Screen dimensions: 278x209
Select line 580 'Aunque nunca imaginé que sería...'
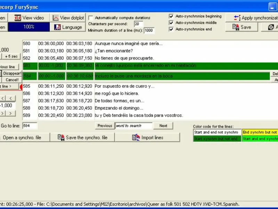point(150,44)
